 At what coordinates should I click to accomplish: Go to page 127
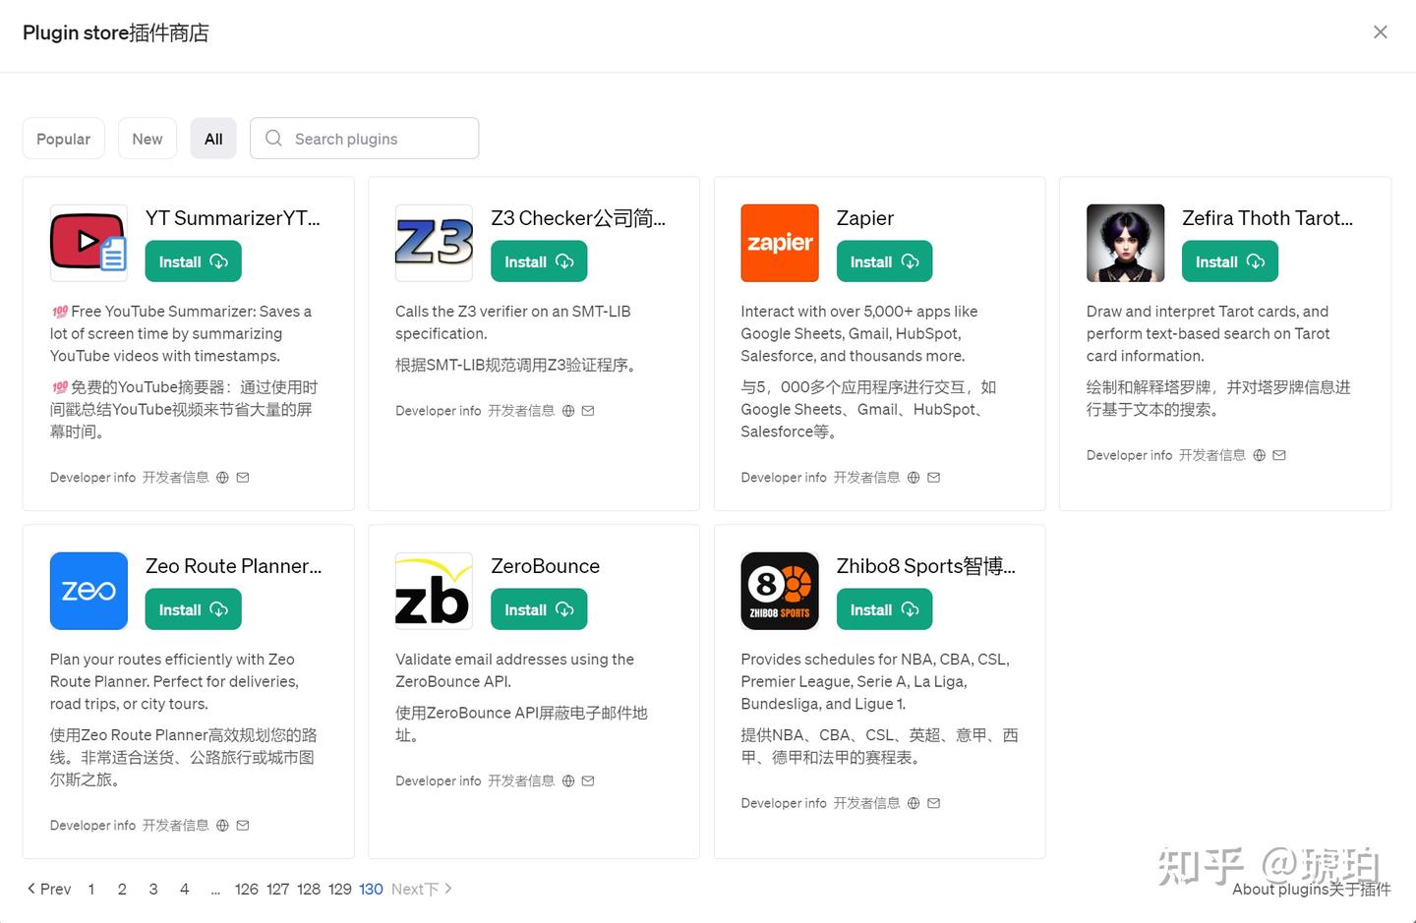278,889
